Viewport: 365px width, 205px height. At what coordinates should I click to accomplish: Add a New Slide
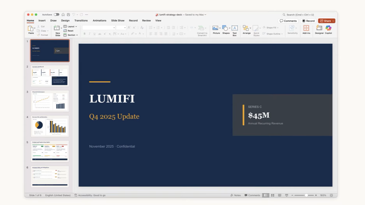point(57,30)
